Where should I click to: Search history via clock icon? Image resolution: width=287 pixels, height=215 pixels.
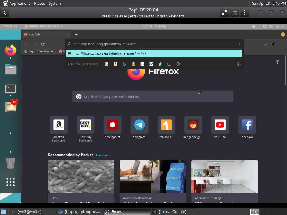(178, 64)
